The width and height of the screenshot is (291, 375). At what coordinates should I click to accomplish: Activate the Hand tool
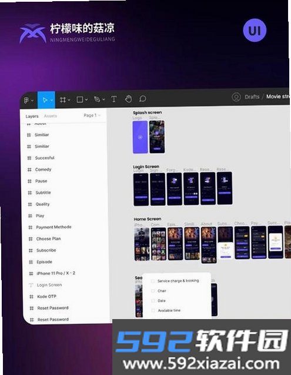coord(128,99)
